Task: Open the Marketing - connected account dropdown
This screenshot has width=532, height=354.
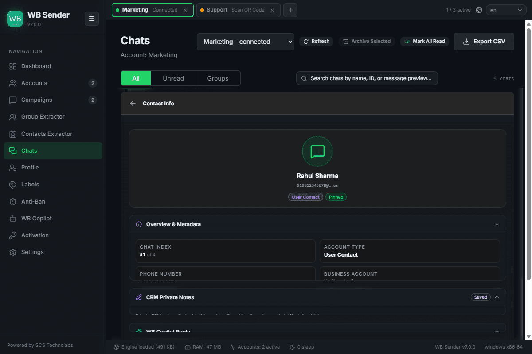Action: (x=246, y=42)
